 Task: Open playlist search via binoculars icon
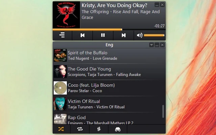click(x=118, y=129)
